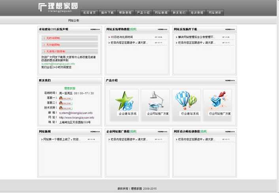Screen dimensions: 279x193
Task: Go to the 培训教程 navigation tab
Action: click(197, 13)
